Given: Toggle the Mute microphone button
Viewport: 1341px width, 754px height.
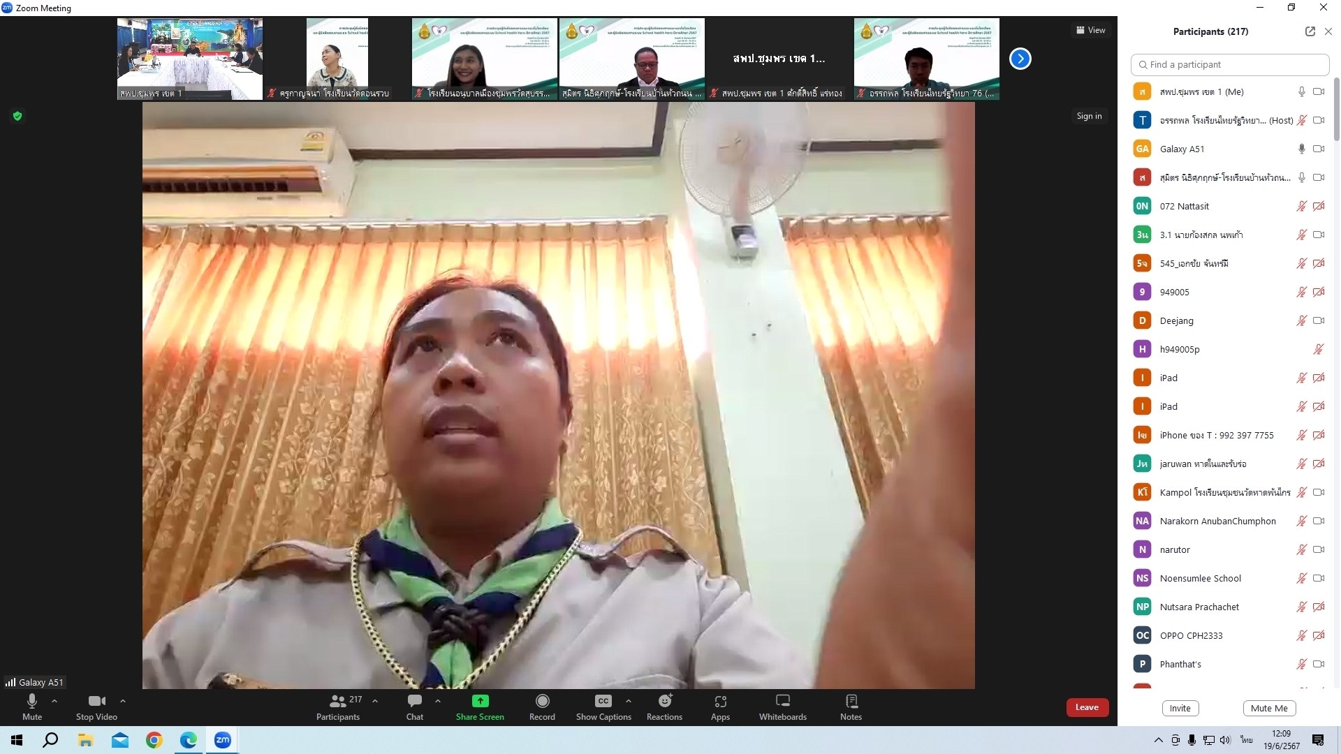Looking at the screenshot, I should coord(32,702).
